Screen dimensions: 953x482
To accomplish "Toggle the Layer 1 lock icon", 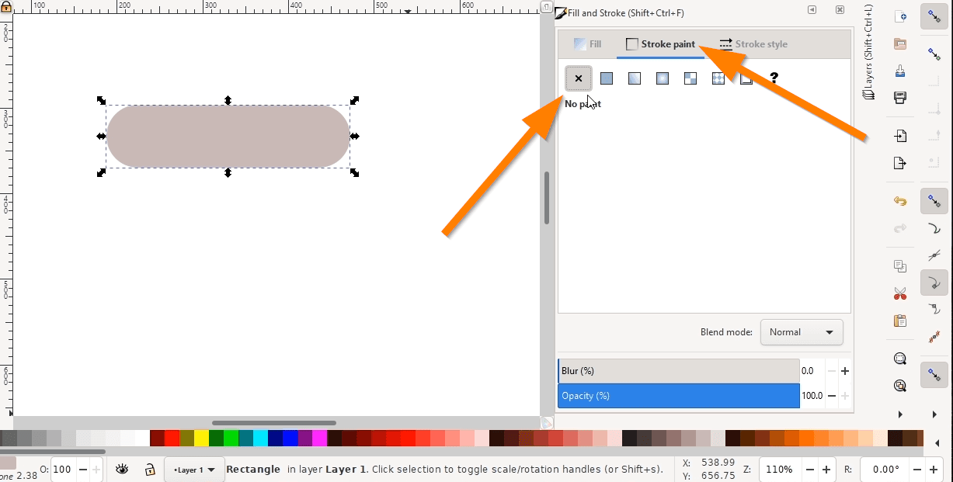I will pos(150,469).
